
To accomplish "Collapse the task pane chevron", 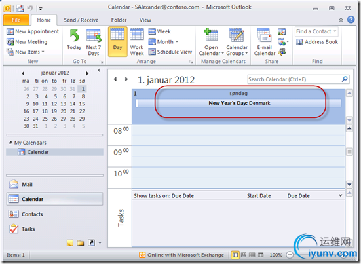I will [x=340, y=195].
